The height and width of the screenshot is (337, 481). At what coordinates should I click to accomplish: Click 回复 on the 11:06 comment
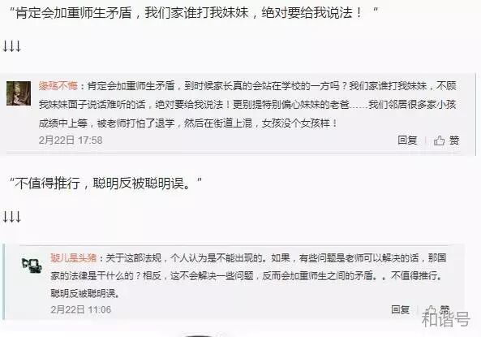click(x=401, y=309)
